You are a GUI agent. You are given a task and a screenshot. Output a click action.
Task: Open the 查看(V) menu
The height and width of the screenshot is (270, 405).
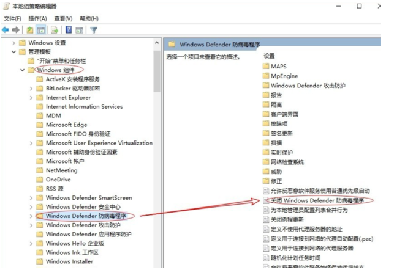tap(62, 19)
